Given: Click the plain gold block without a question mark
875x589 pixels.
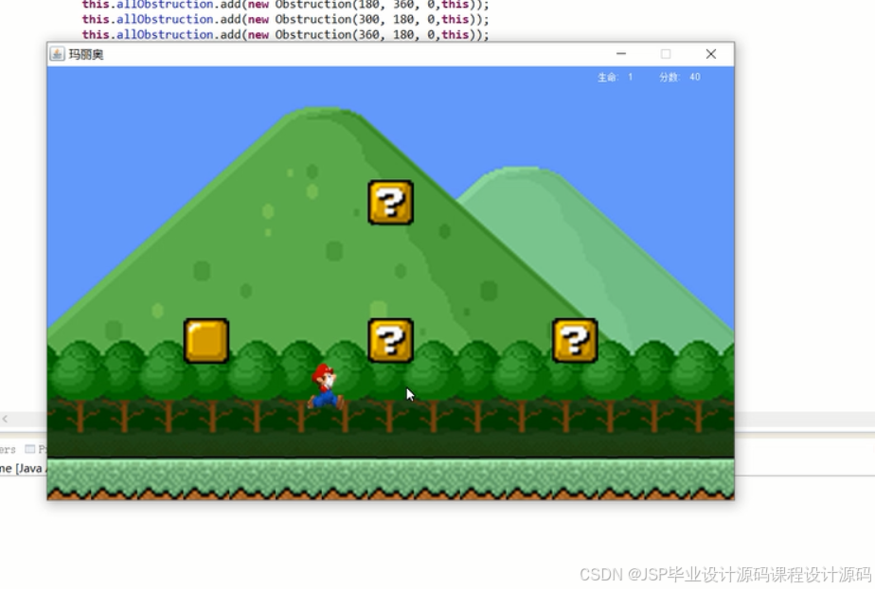Looking at the screenshot, I should (x=206, y=340).
